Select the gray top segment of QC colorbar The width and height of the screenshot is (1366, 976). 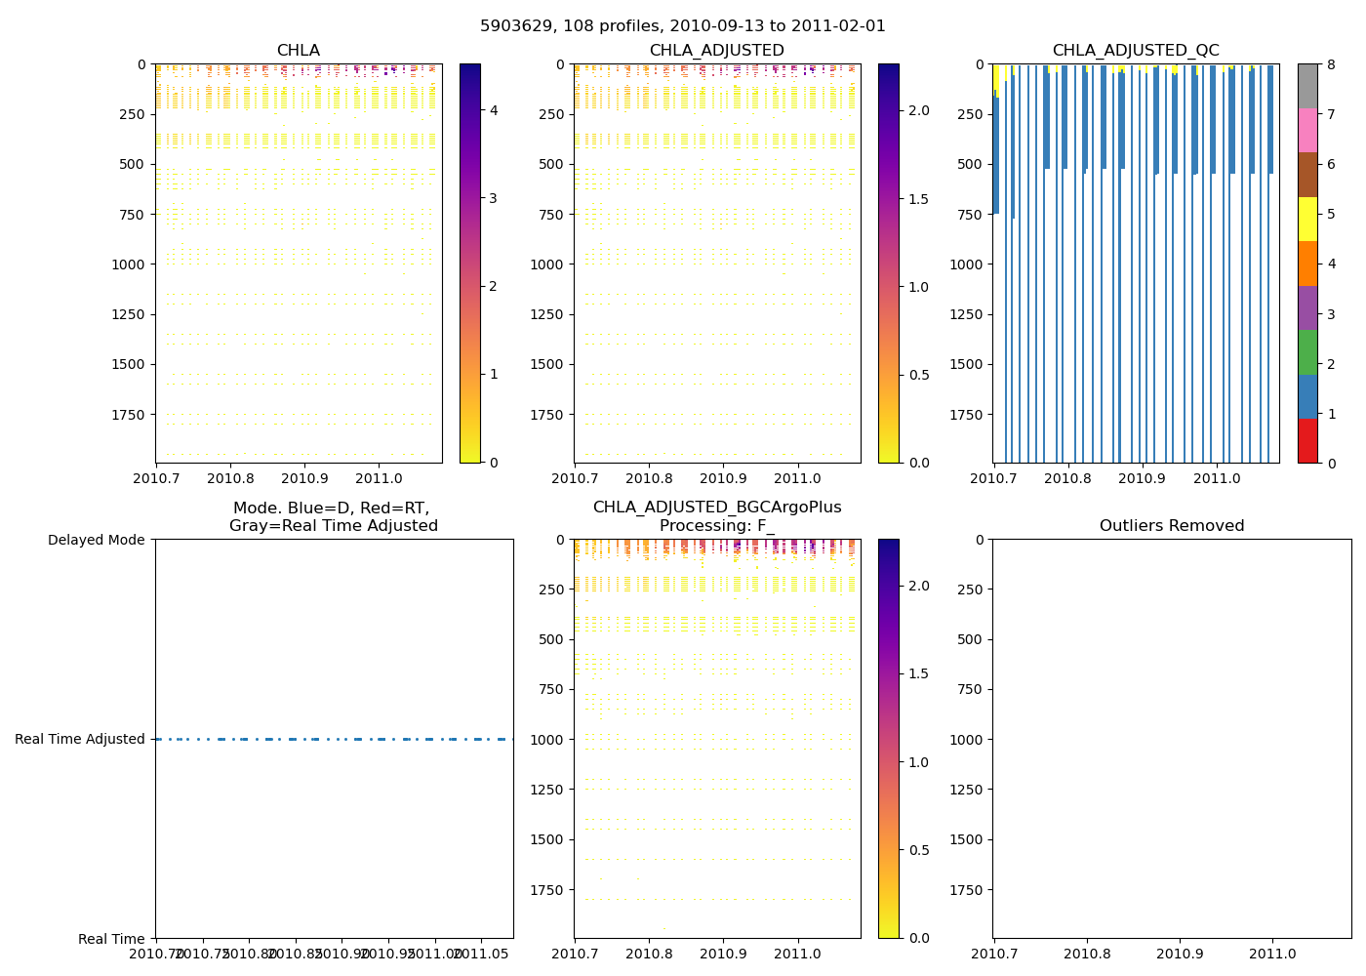click(x=1307, y=86)
